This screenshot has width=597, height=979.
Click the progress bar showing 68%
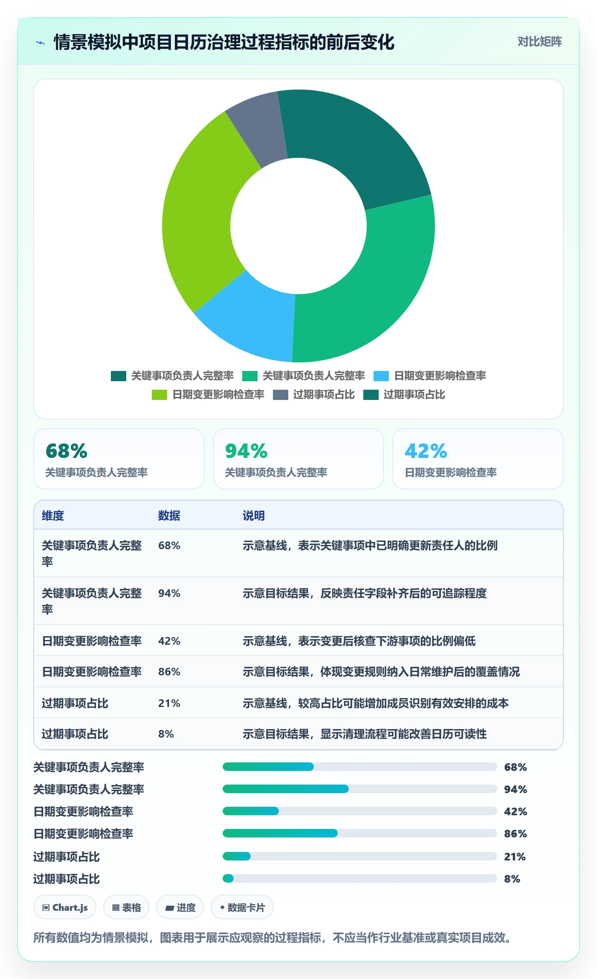tap(360, 767)
